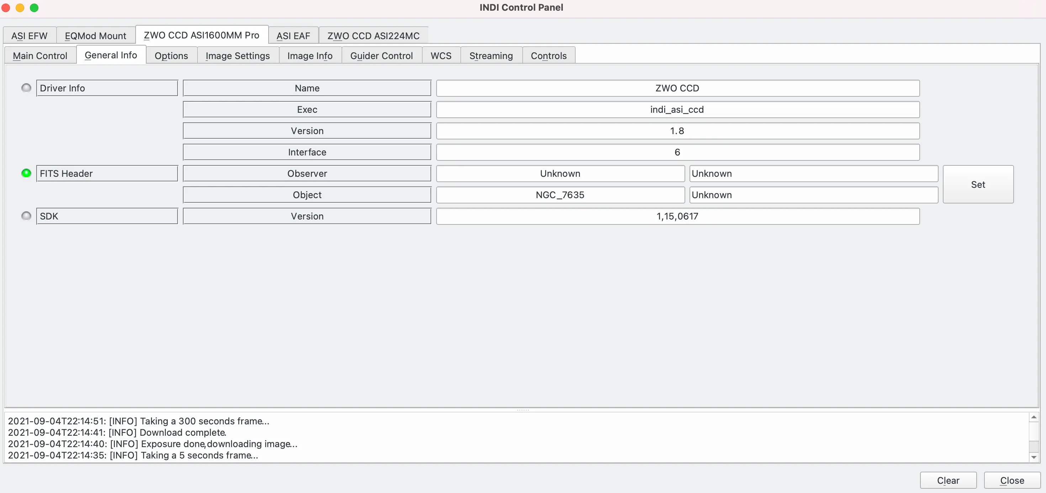This screenshot has height=493, width=1046.
Task: Open the Controls tab
Action: (549, 55)
